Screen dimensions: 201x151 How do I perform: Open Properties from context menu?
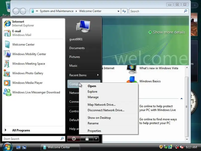pyautogui.click(x=109, y=131)
